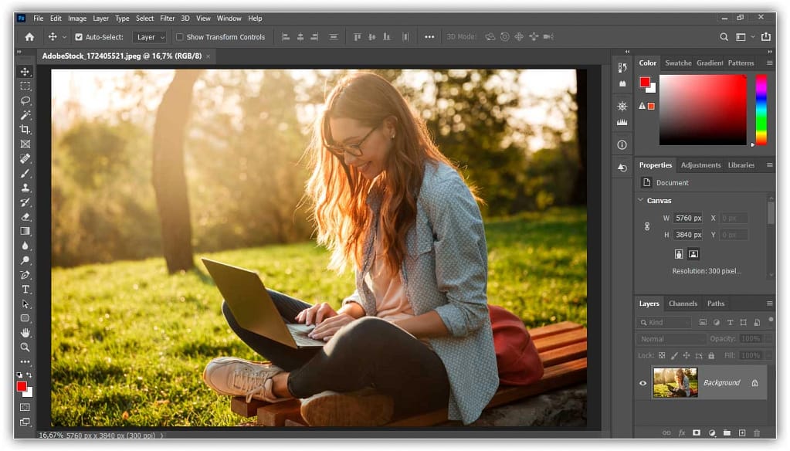This screenshot has height=451, width=790.
Task: Click the Home icon in the options bar
Action: tap(29, 37)
